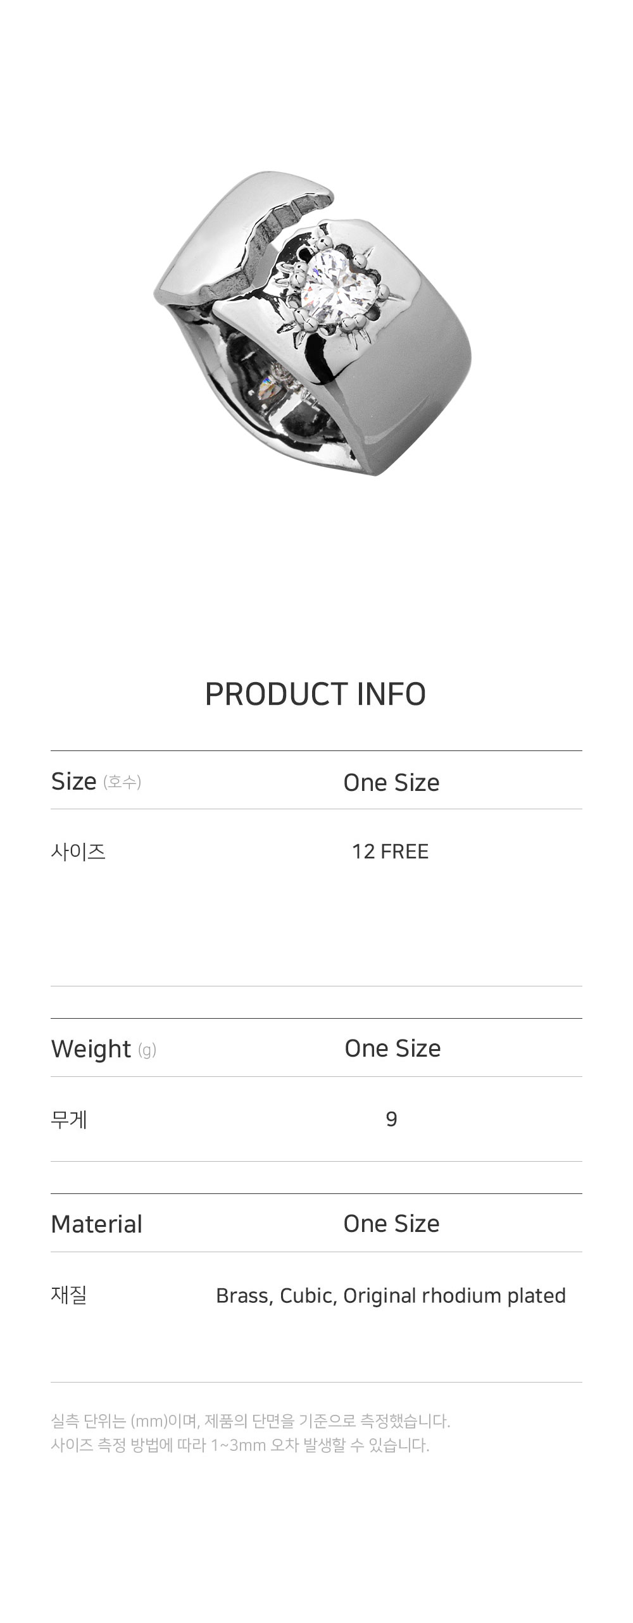Click One Size header in Material row

391,1224
